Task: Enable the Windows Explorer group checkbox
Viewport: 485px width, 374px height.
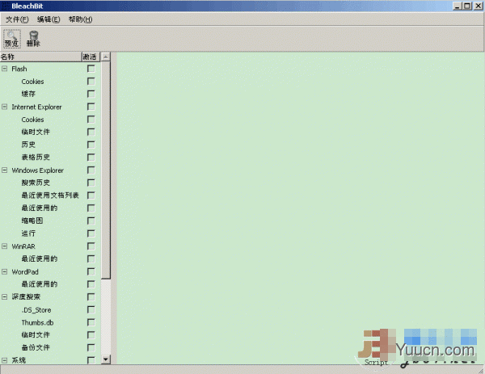Action: pyautogui.click(x=91, y=170)
